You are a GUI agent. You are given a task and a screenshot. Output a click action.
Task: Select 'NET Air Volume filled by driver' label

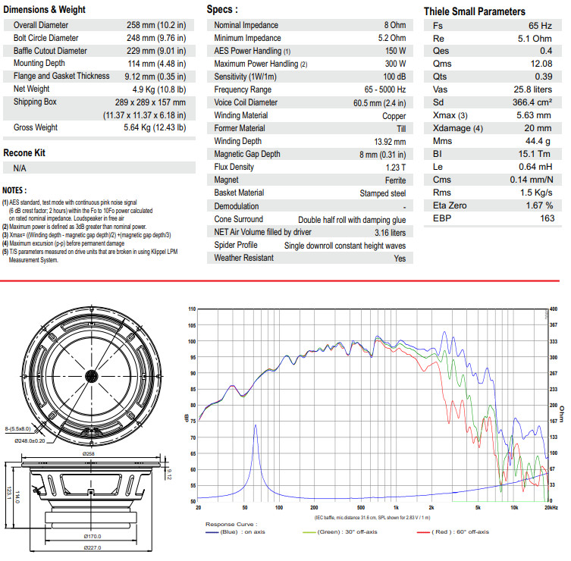[262, 232]
